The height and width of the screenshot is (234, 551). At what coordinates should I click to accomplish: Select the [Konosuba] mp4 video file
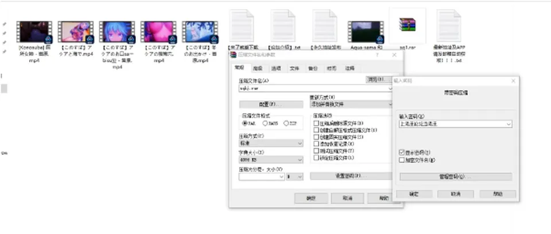34,32
